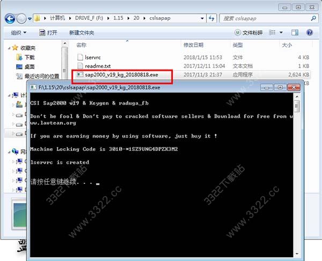Viewport: 322px width, 261px height.
Task: Select the readme.txt file
Action: click(x=98, y=66)
